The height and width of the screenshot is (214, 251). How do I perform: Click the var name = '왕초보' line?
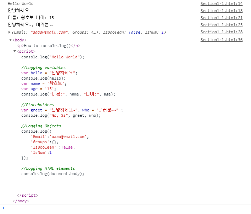[x=44, y=83]
